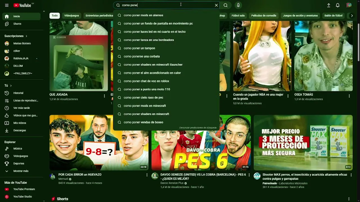The image size is (360, 202).
Task: Select the Videojuegos filter chip
Action: pos(72,16)
